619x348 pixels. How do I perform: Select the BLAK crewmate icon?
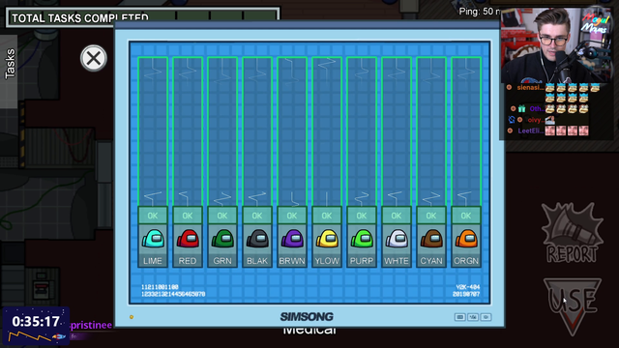(257, 239)
